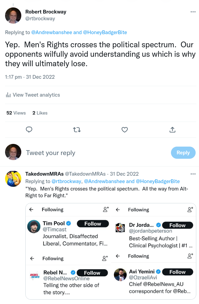The height and width of the screenshot is (304, 199).
Task: Click the bar chart analytics icon
Action: (7, 95)
